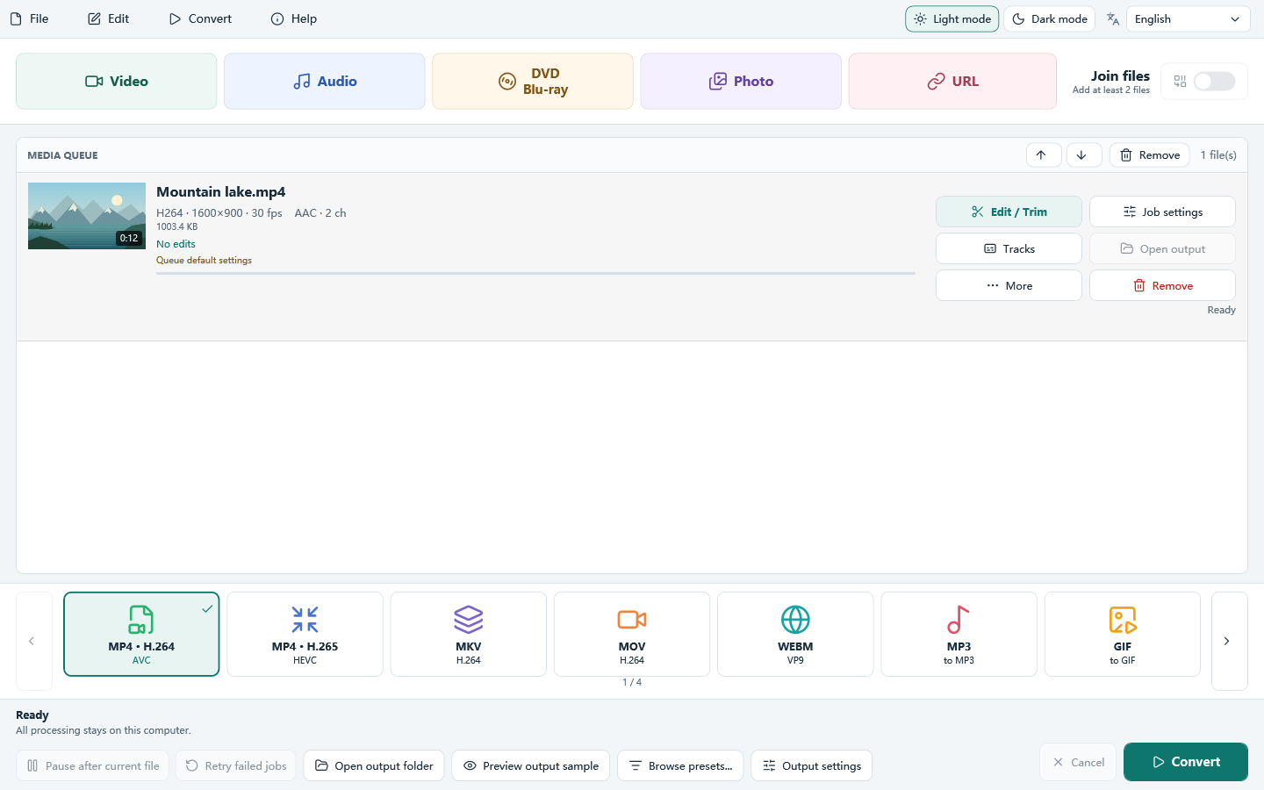Add a Photo source

pyautogui.click(x=741, y=81)
